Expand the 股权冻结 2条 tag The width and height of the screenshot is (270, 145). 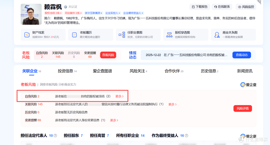point(53,13)
